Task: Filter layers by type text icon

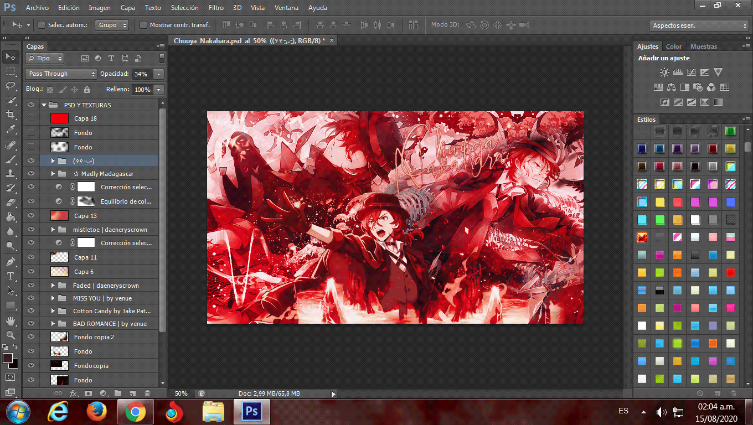Action: pyautogui.click(x=111, y=58)
